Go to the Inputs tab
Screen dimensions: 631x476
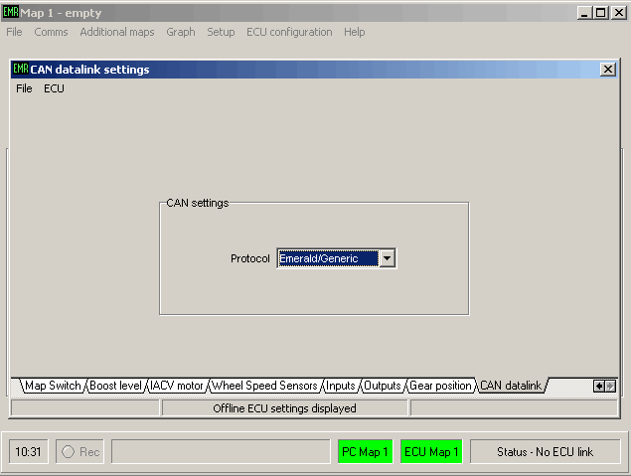click(340, 386)
